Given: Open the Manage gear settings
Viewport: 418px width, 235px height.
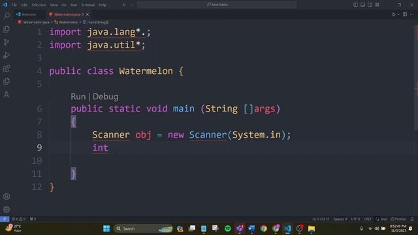Looking at the screenshot, I should [7, 210].
